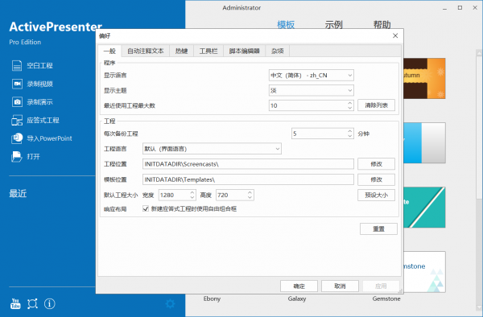Click the Galaxy template label

[x=297, y=298]
